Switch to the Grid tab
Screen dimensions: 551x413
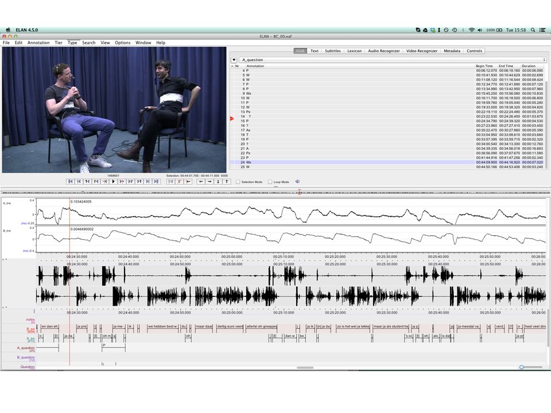300,51
